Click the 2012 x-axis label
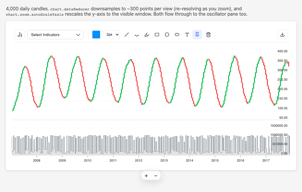This screenshot has height=192, width=302. (139, 160)
